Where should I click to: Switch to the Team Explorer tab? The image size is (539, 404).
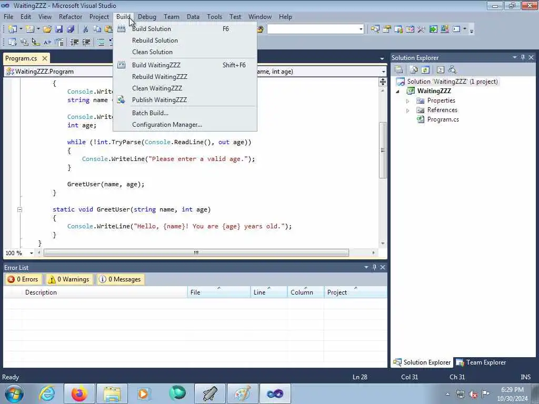coord(481,362)
